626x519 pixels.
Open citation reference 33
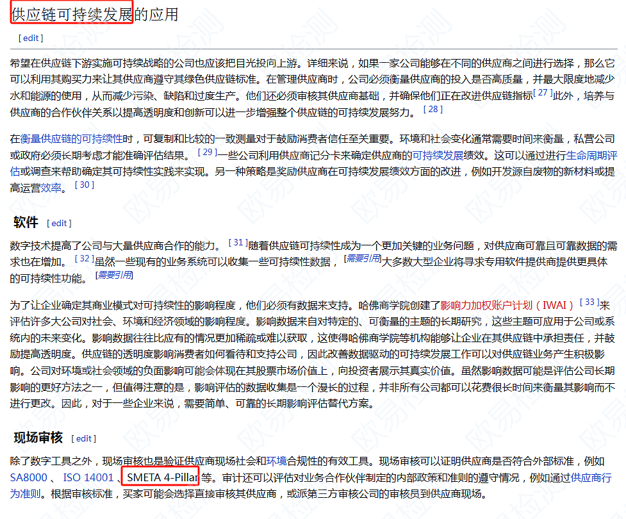click(x=589, y=302)
